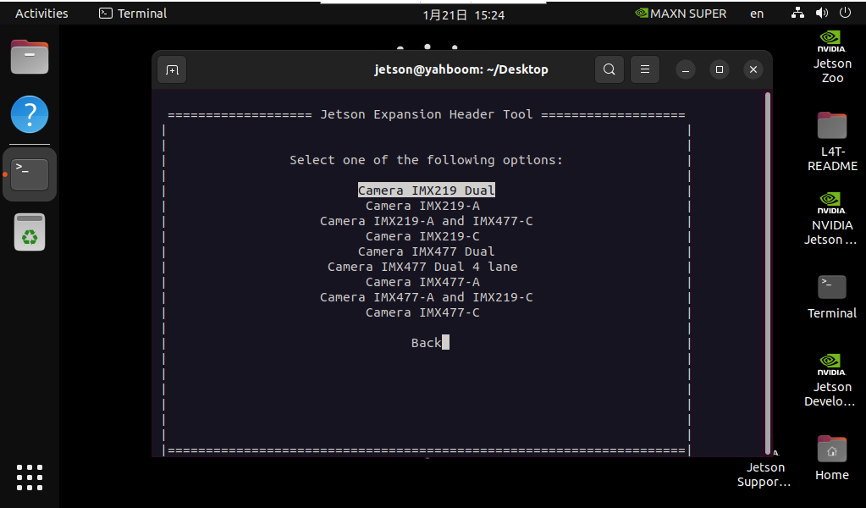The image size is (866, 508).
Task: Open the Jetson Zoo desktop shortcut
Action: 832,57
